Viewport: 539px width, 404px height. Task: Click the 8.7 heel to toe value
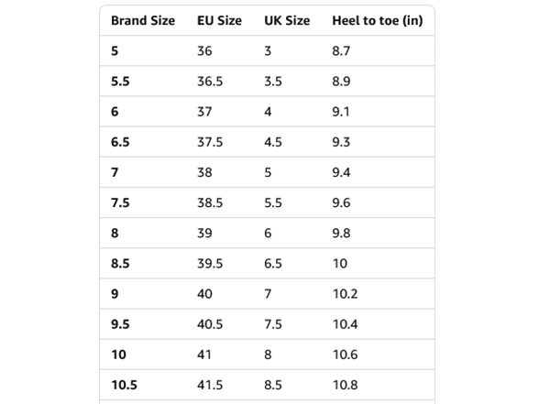pyautogui.click(x=341, y=51)
